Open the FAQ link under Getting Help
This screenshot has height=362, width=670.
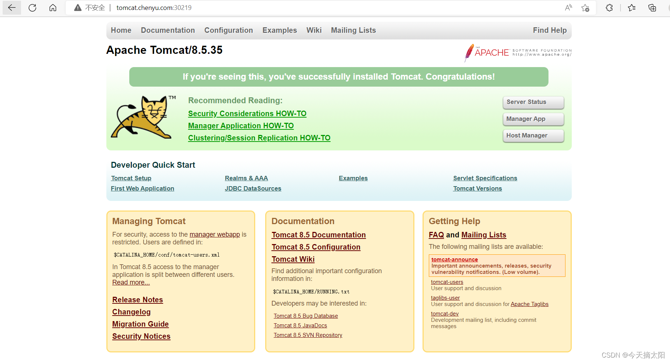(436, 235)
